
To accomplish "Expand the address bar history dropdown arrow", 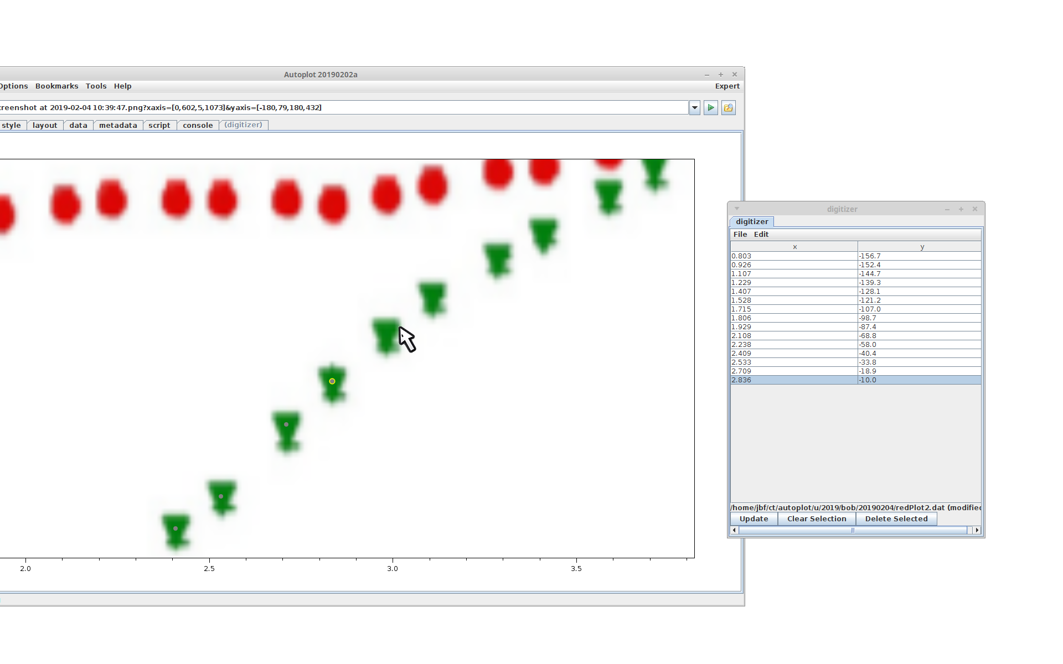I will coord(695,108).
